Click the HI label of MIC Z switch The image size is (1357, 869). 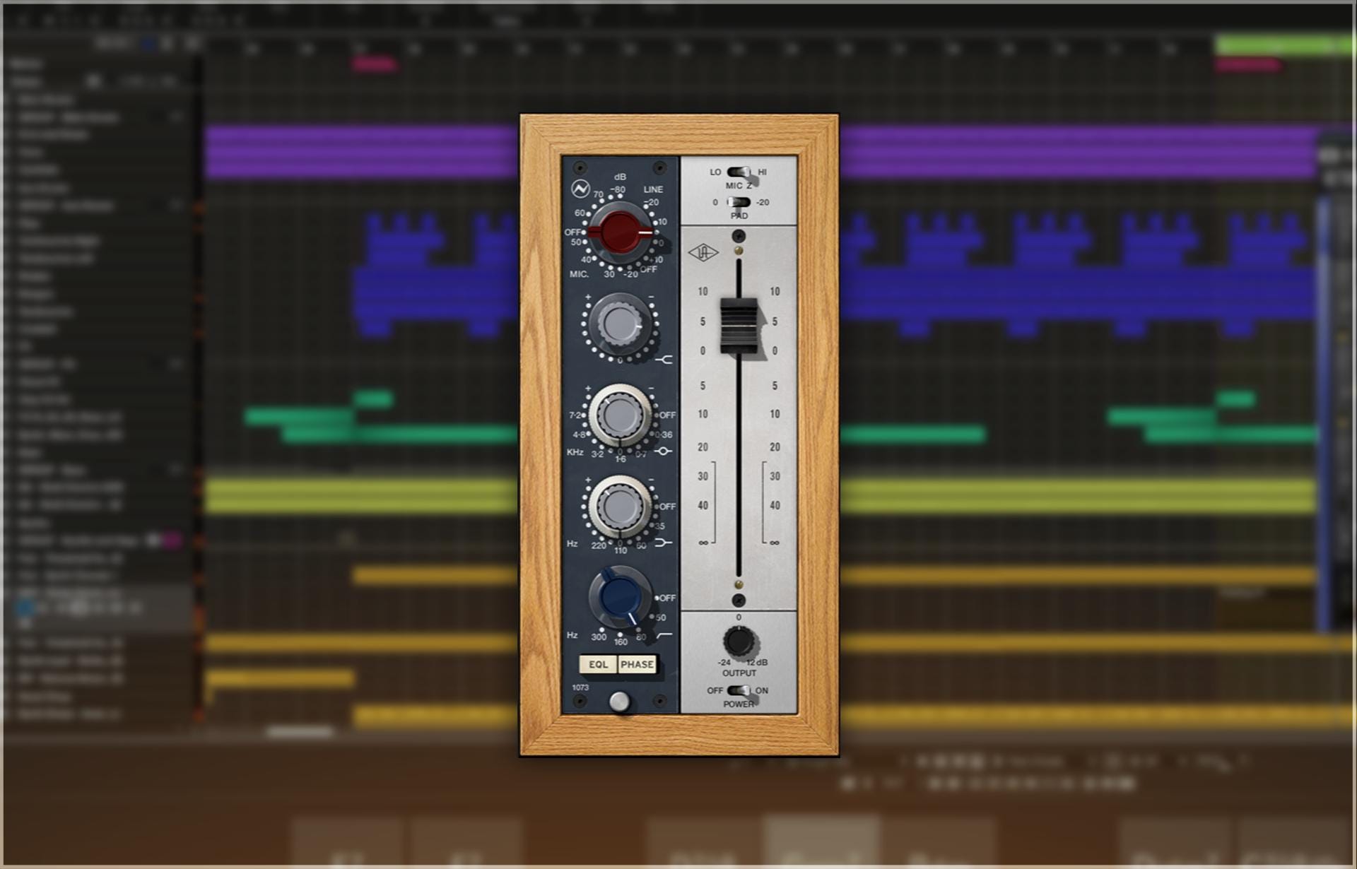click(762, 172)
